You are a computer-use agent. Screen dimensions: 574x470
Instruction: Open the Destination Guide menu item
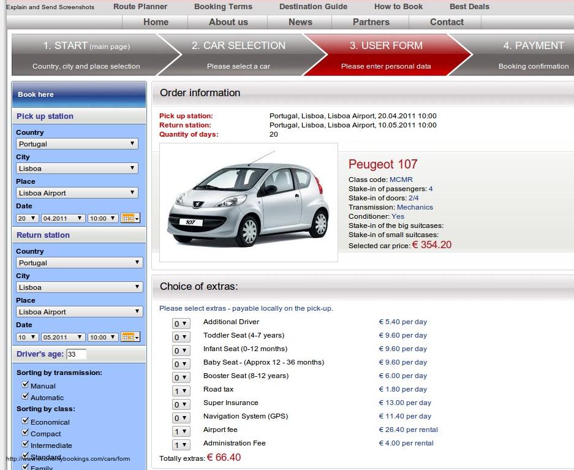click(314, 7)
